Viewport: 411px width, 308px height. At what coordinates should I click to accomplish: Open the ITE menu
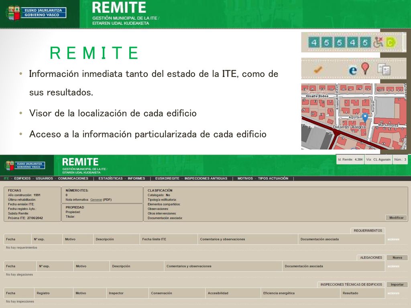tap(6, 178)
